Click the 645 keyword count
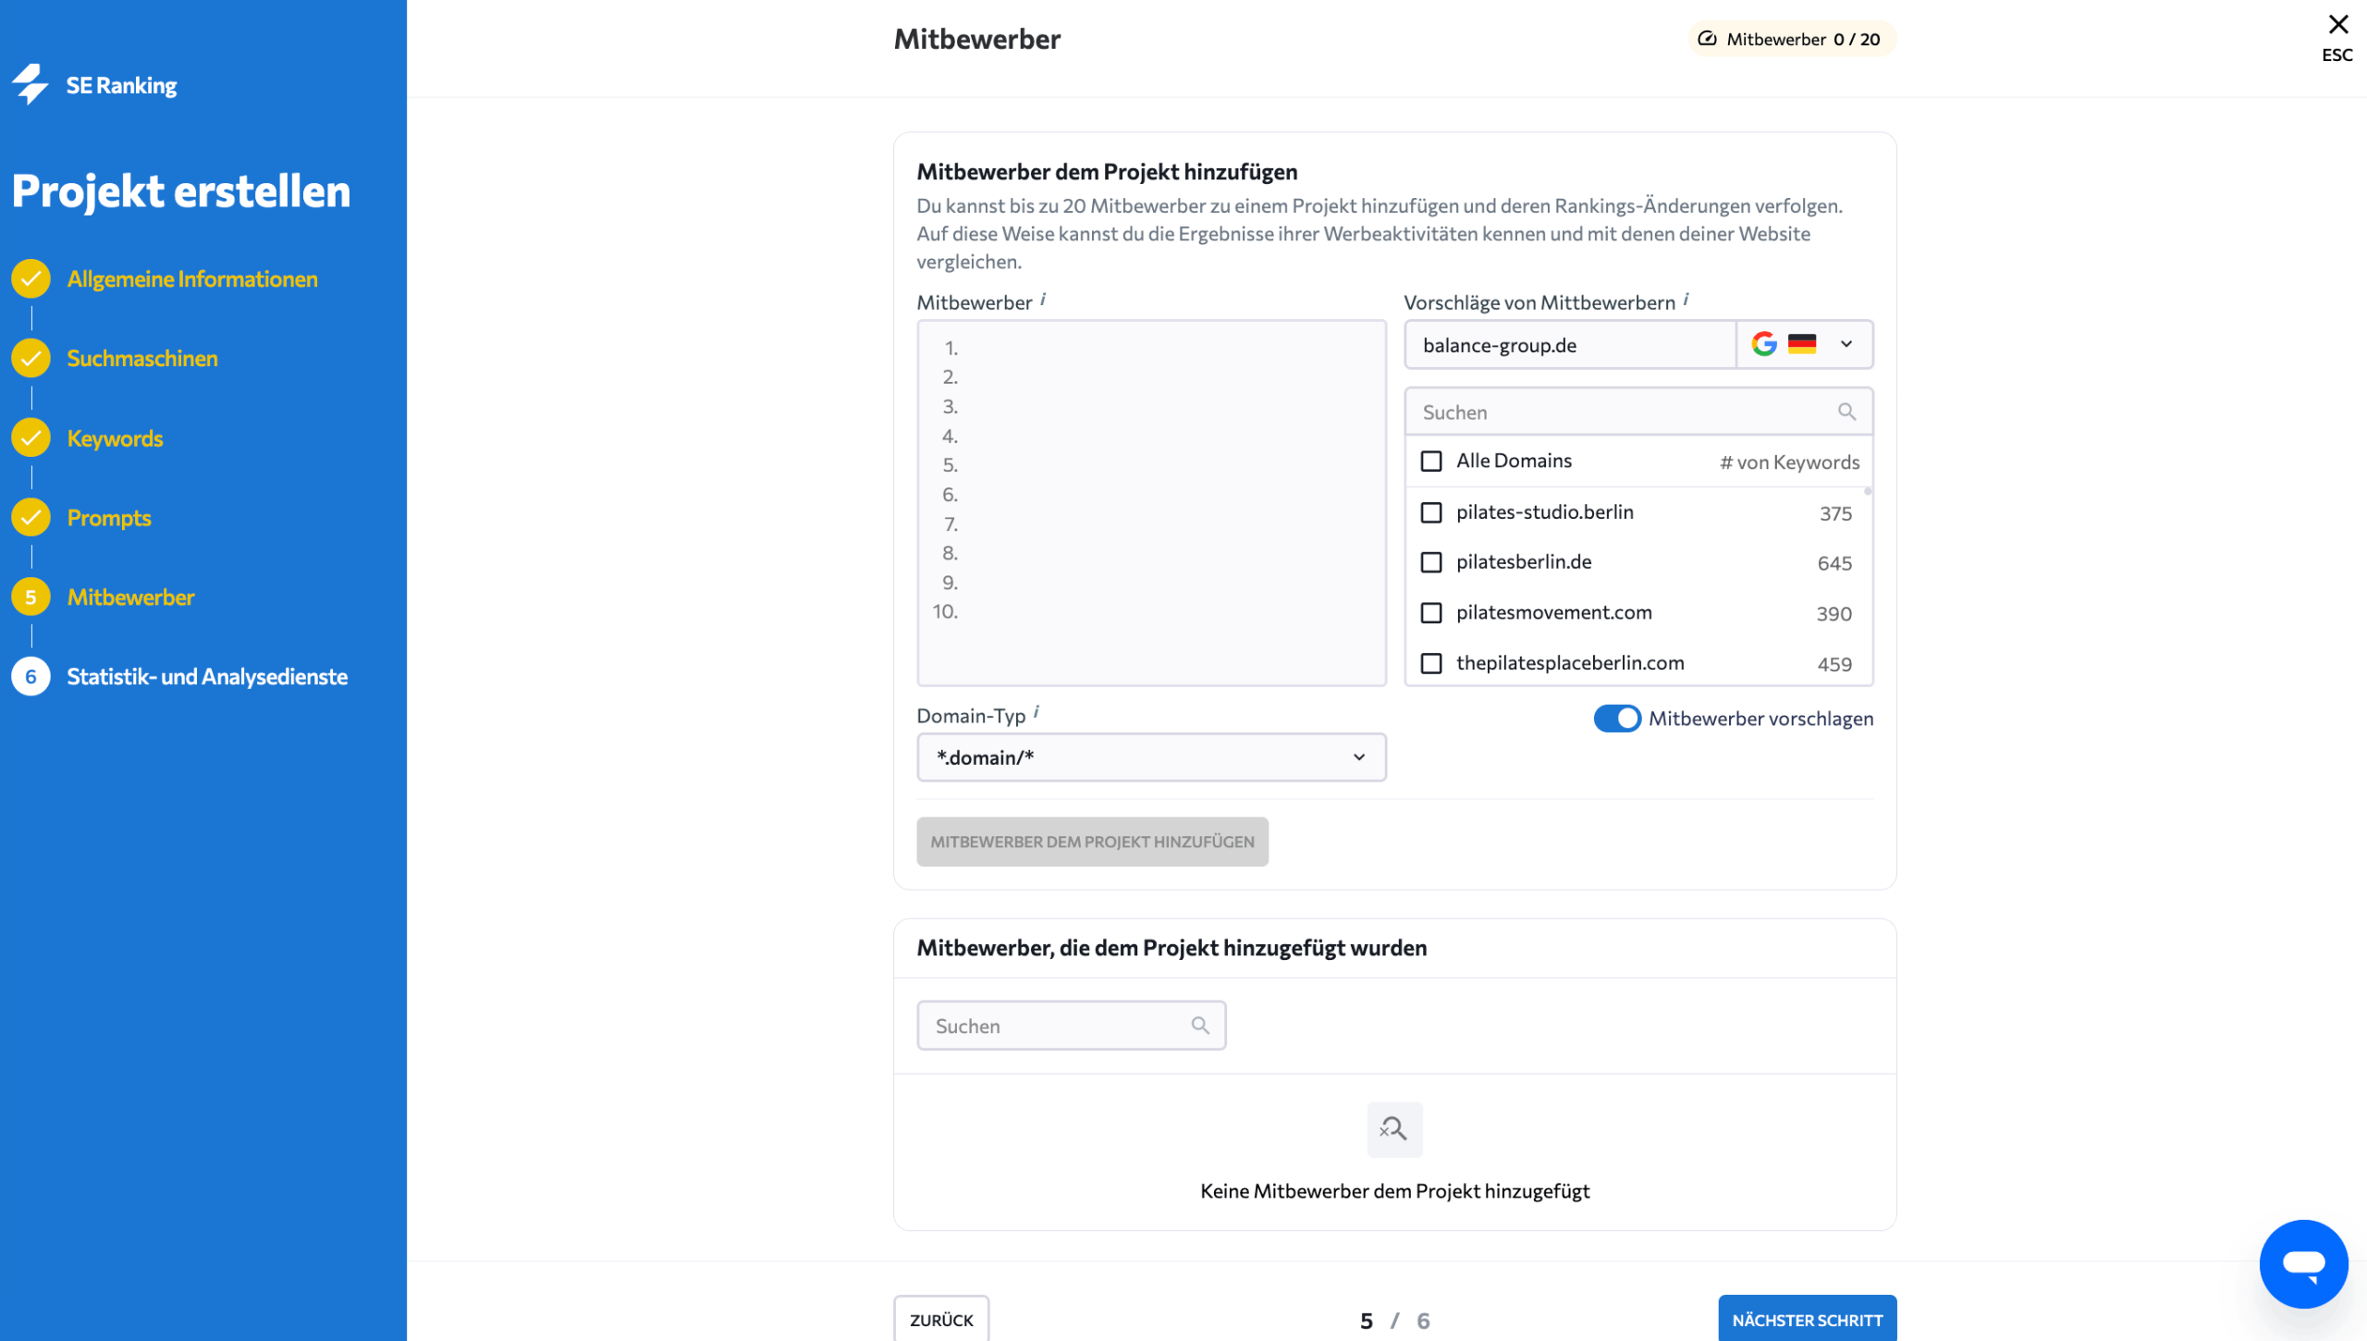This screenshot has width=2367, height=1341. pyautogui.click(x=1834, y=563)
